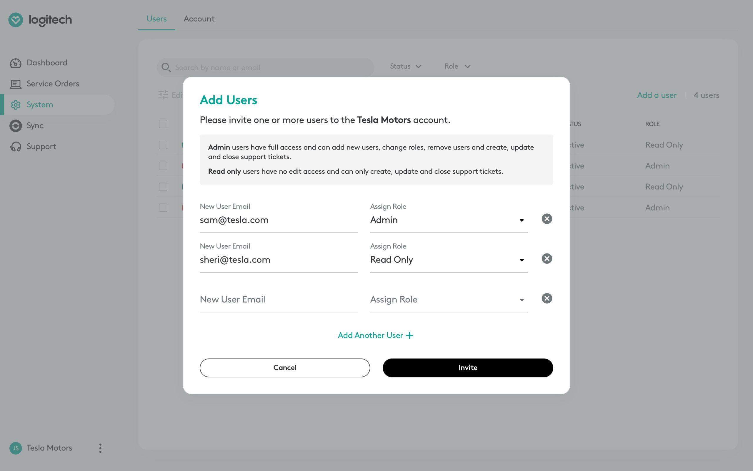
Task: Remove the empty third invite row
Action: (x=547, y=298)
